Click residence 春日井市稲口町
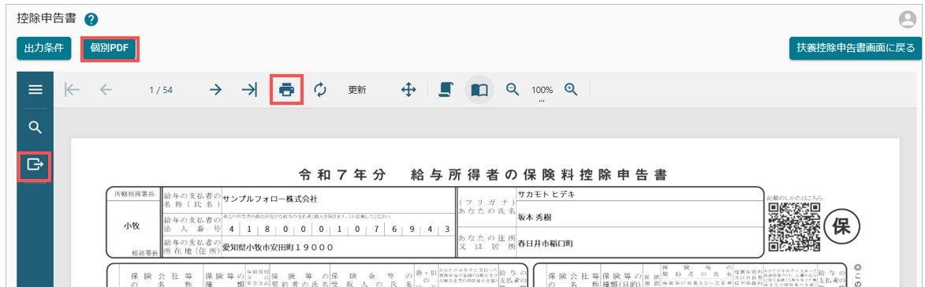The image size is (925, 287). point(546,243)
